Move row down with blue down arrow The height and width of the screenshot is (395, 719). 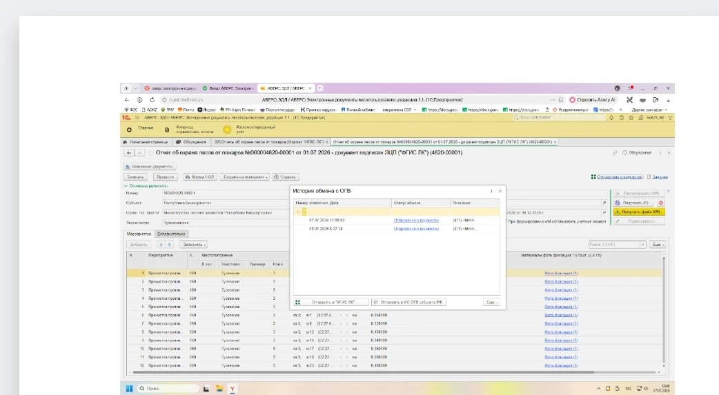click(169, 245)
